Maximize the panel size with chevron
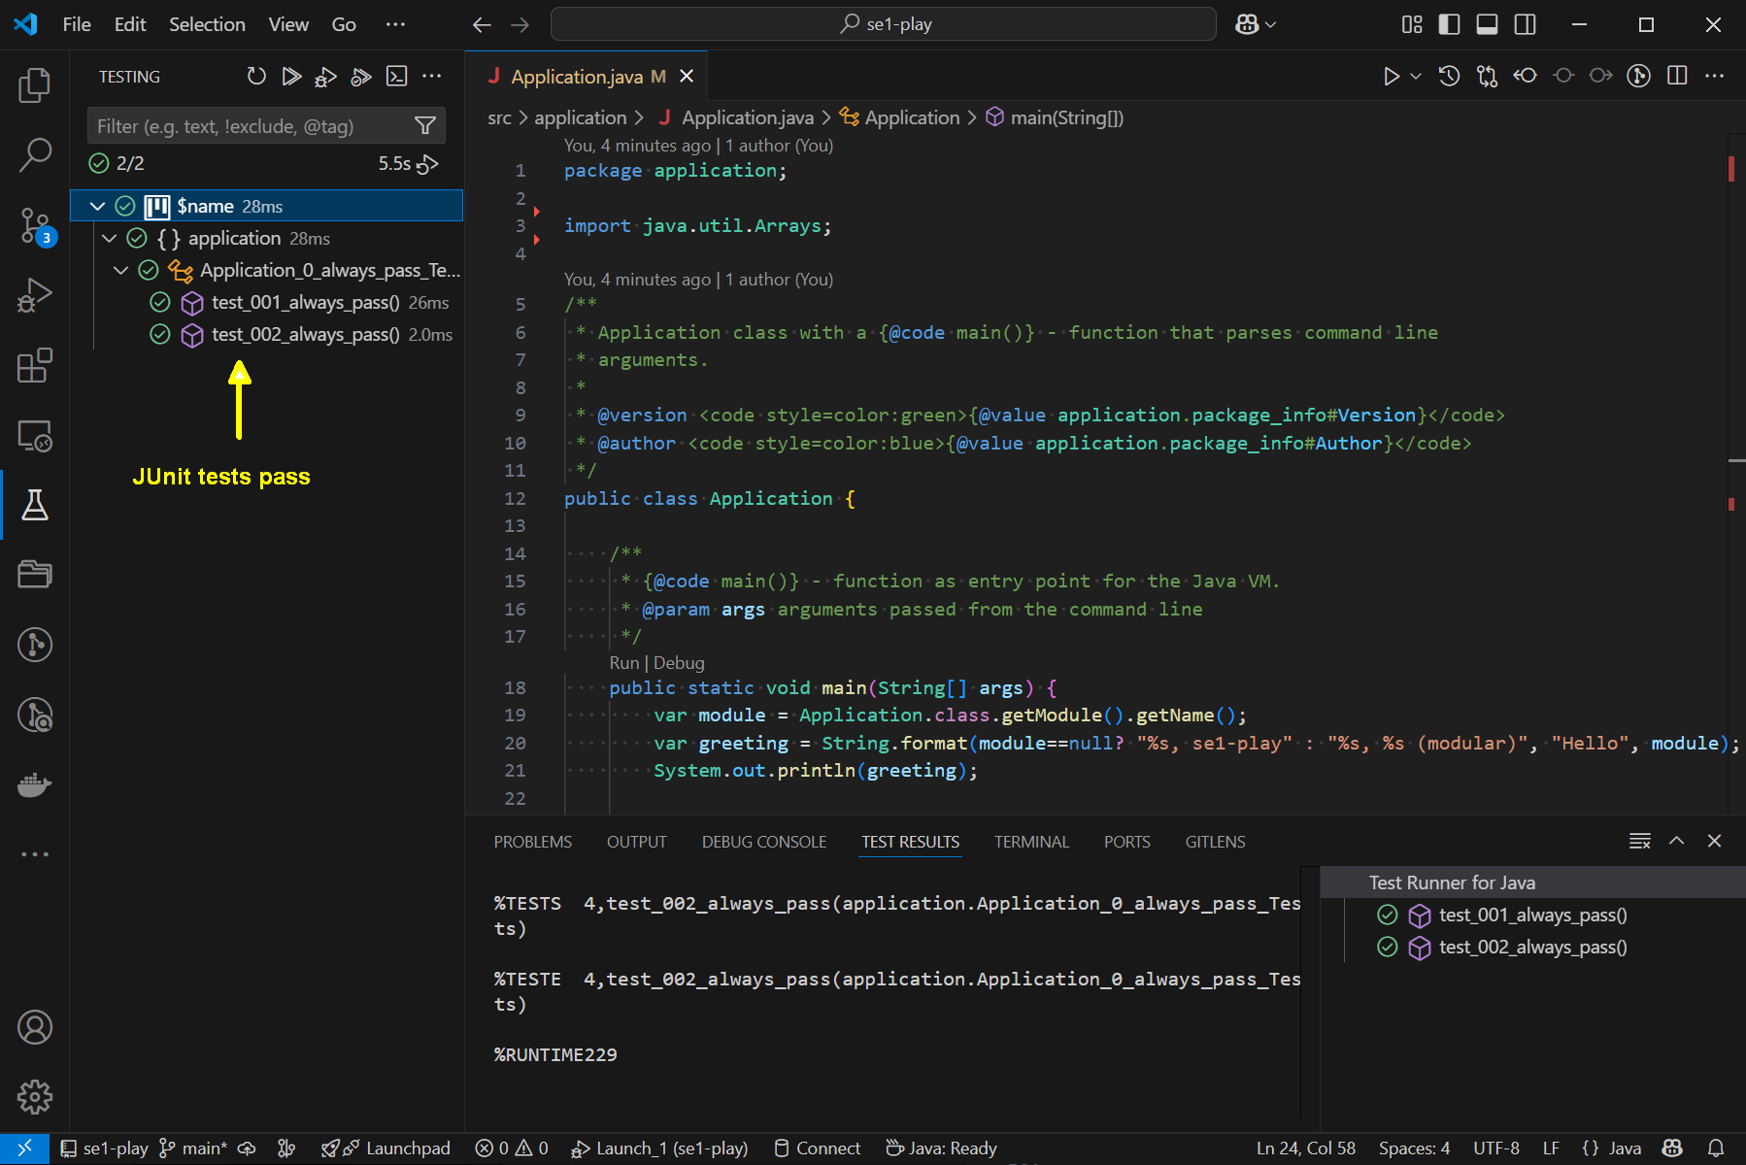 [1677, 841]
